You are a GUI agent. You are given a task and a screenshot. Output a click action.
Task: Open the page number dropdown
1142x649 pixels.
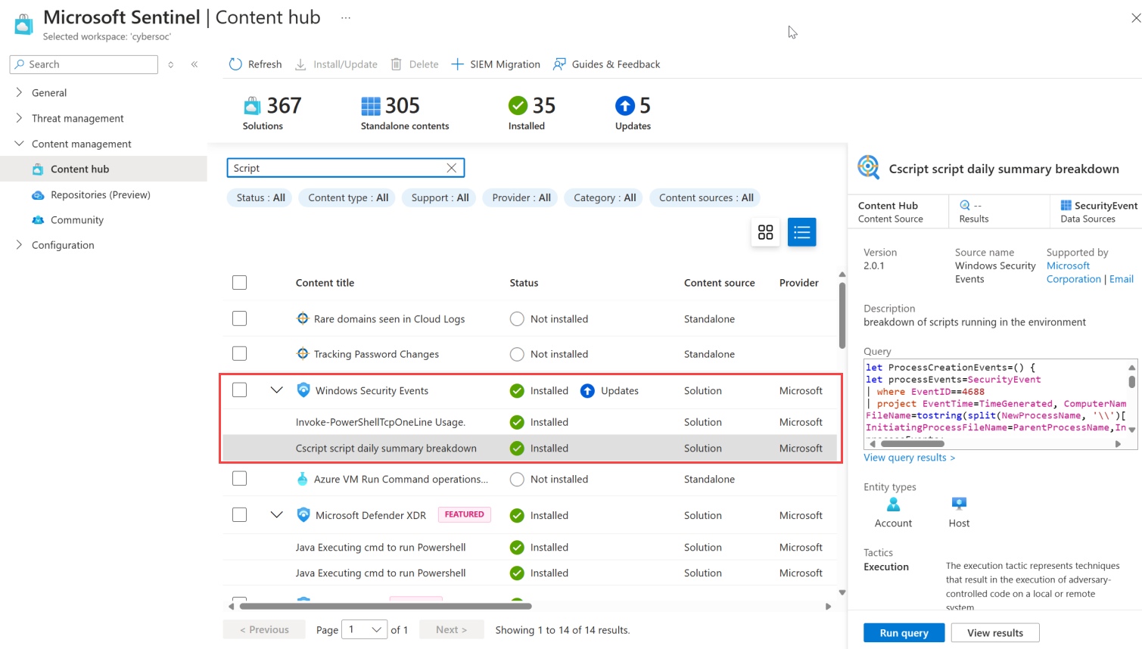click(x=364, y=629)
